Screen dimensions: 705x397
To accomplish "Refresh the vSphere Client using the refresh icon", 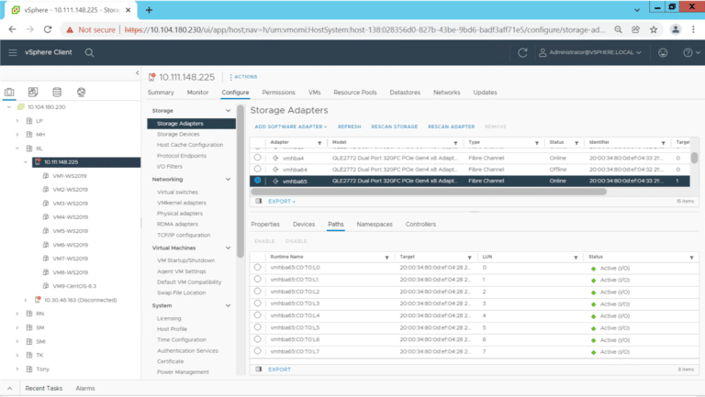I will pos(522,52).
